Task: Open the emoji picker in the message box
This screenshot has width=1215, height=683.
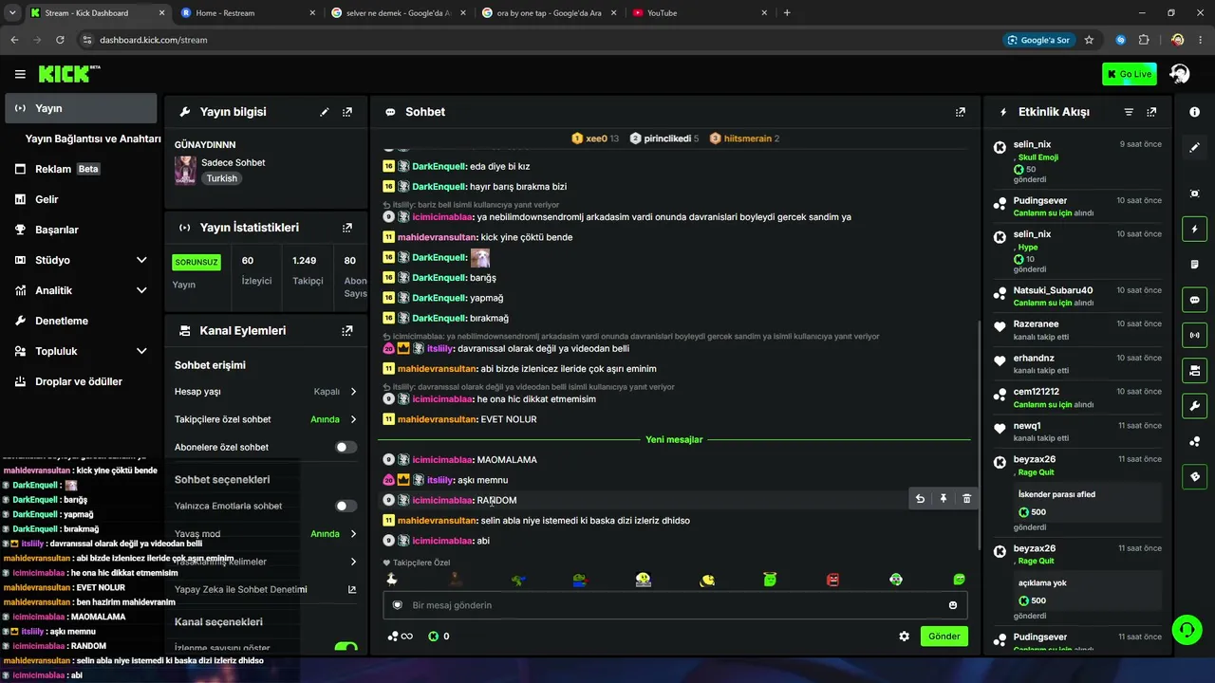Action: (x=953, y=605)
